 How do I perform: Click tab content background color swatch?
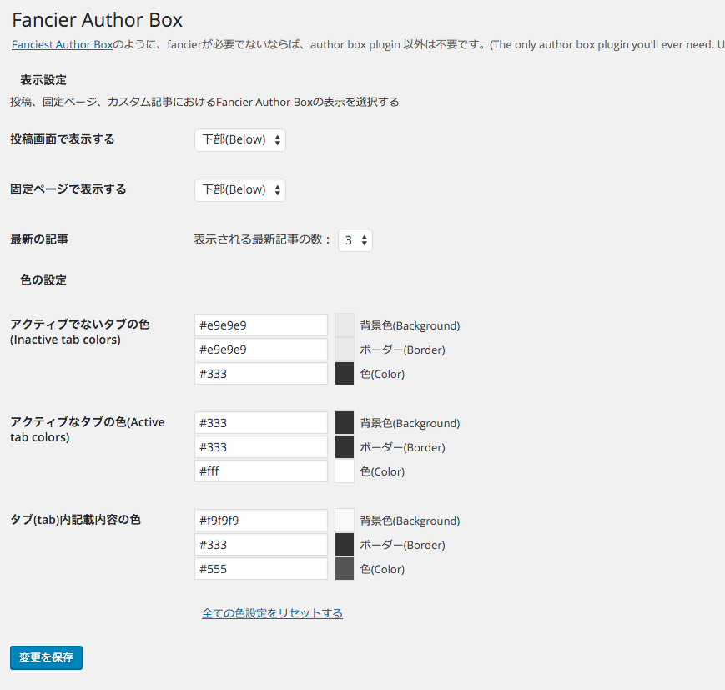click(345, 521)
